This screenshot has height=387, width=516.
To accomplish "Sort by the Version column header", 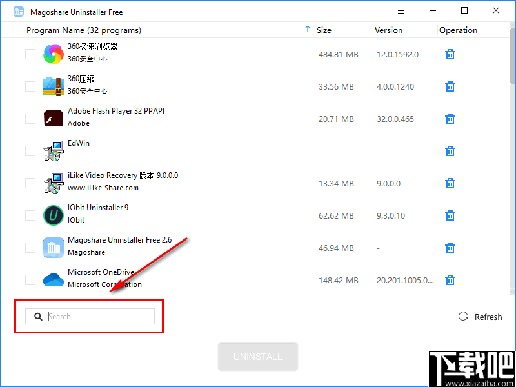I will [x=388, y=30].
